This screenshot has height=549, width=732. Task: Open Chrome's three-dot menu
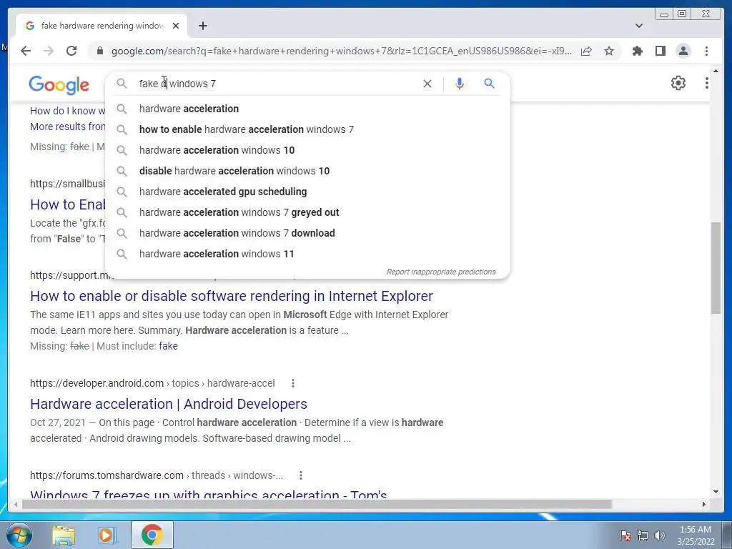tap(706, 51)
